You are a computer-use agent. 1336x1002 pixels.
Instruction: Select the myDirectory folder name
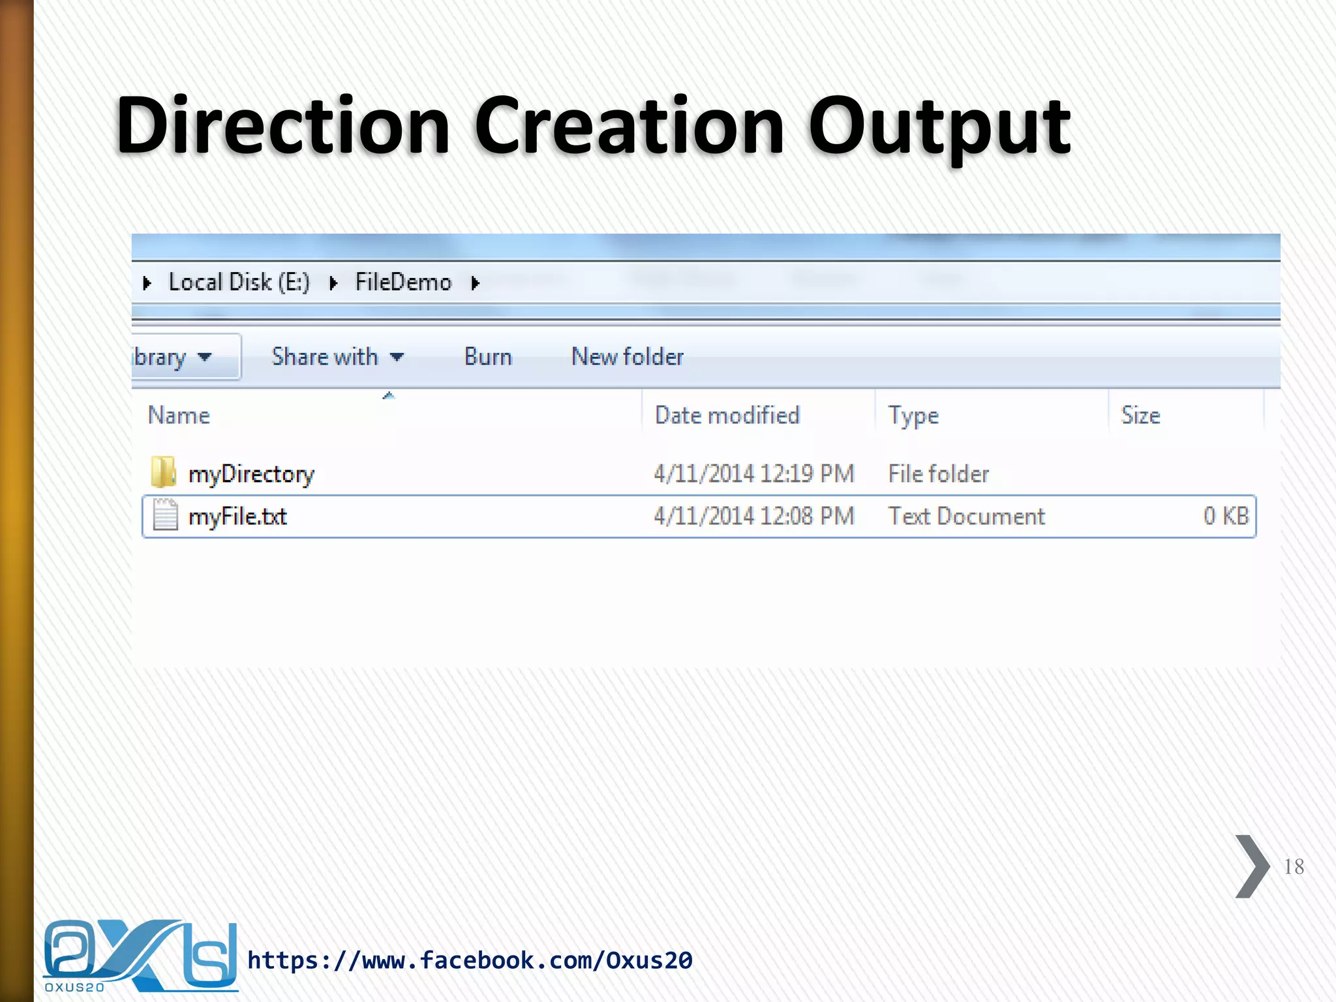pos(251,474)
